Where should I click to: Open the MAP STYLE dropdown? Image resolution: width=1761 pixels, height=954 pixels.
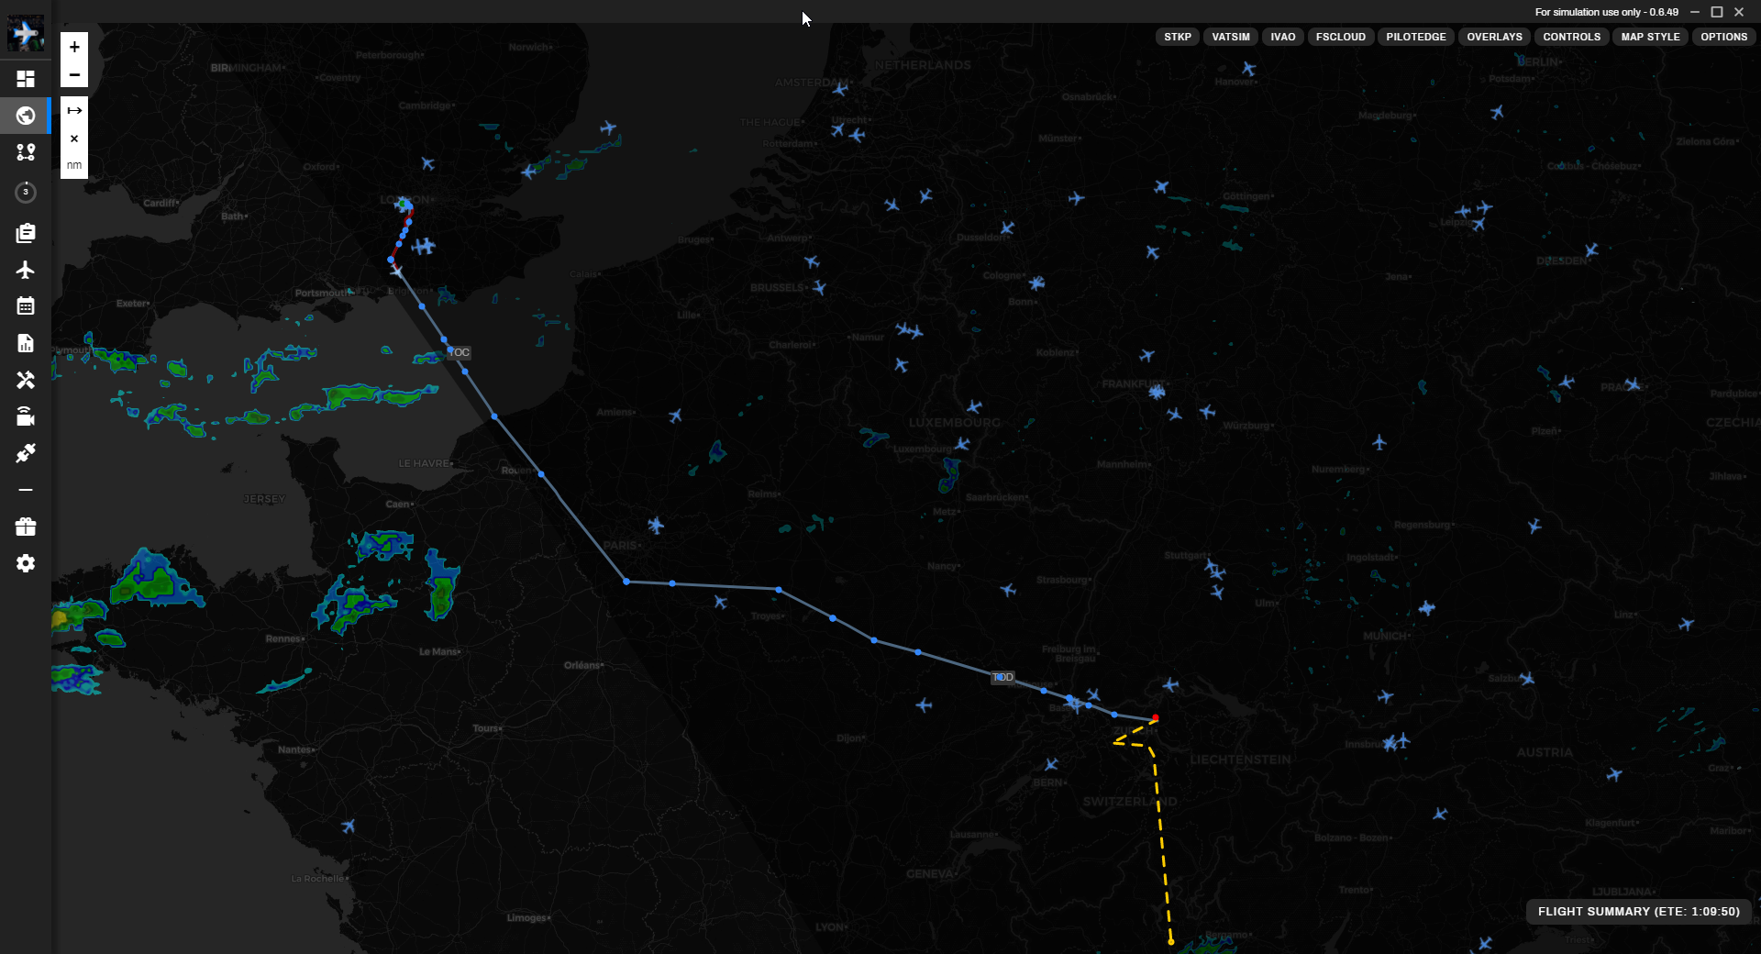click(1650, 37)
